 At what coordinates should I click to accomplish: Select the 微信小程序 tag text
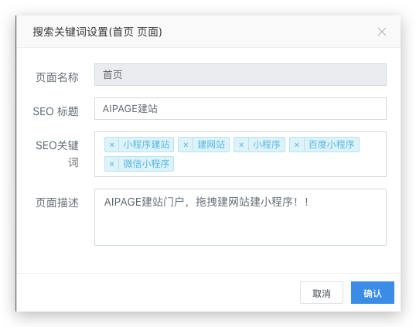(146, 164)
